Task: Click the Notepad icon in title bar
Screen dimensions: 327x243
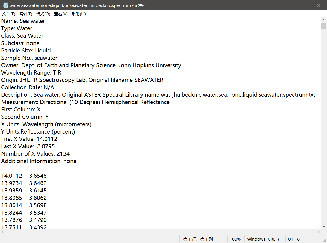Action: click(x=5, y=5)
